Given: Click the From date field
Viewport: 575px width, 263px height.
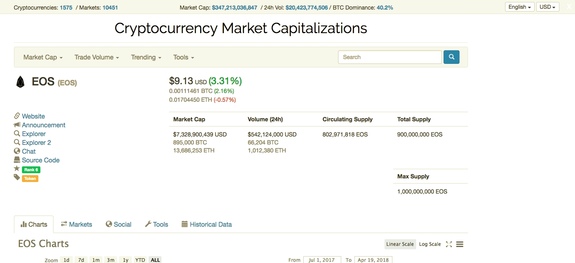Looking at the screenshot, I should 322,260.
